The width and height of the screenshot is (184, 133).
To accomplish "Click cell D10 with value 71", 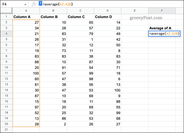I will coord(108,68).
